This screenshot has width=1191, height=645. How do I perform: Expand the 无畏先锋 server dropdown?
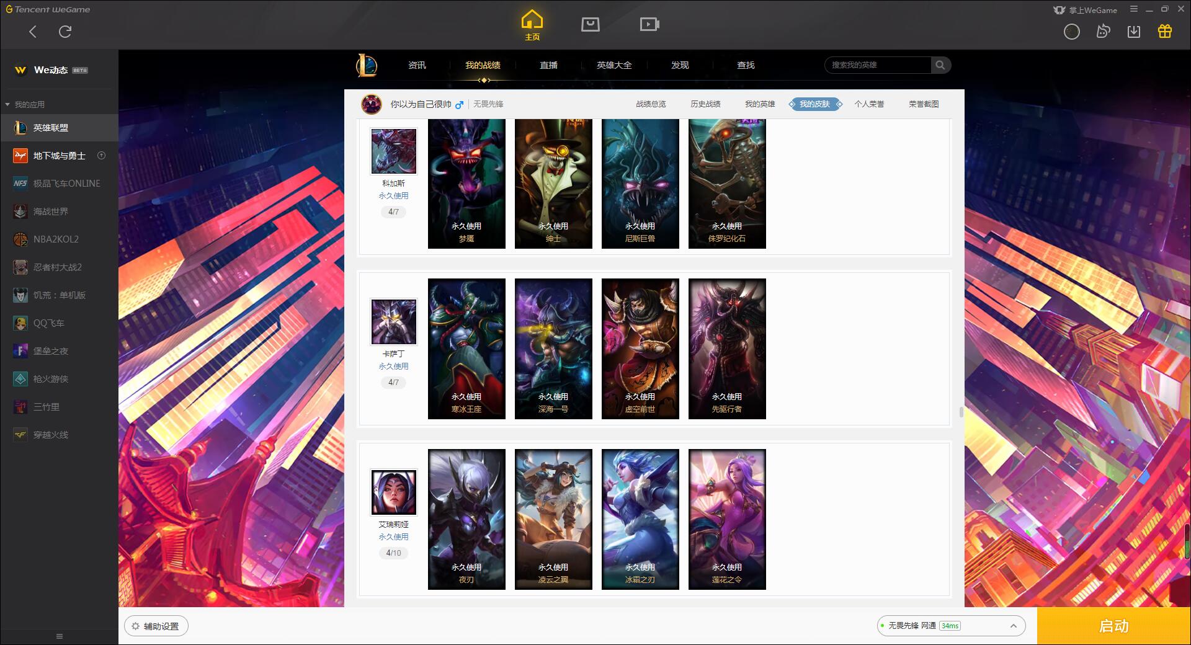[951, 626]
